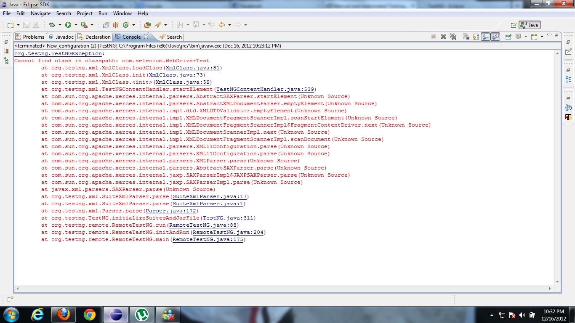575x323 pixels.
Task: Click the Open Perspective icon
Action: (x=514, y=25)
